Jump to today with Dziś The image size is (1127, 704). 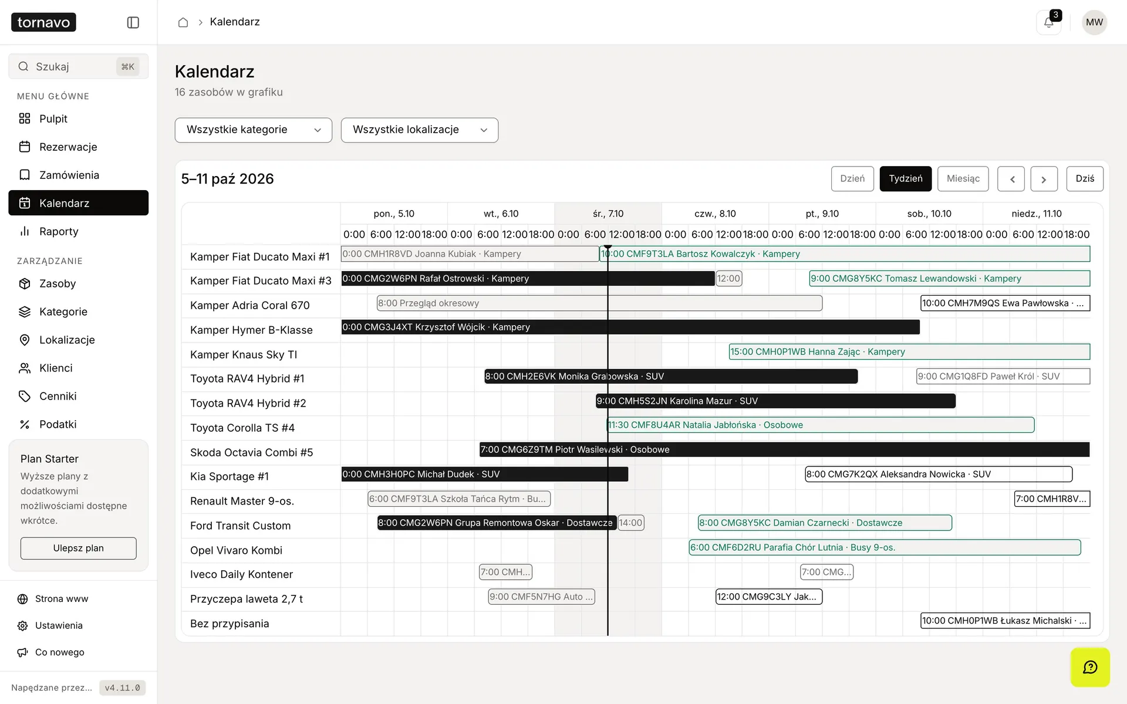(1085, 179)
